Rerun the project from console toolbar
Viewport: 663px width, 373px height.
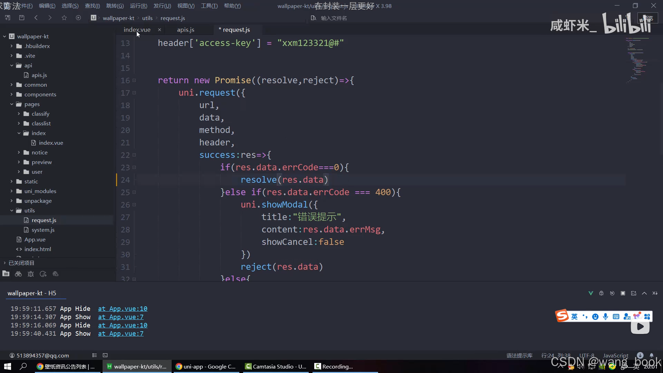pyautogui.click(x=612, y=293)
